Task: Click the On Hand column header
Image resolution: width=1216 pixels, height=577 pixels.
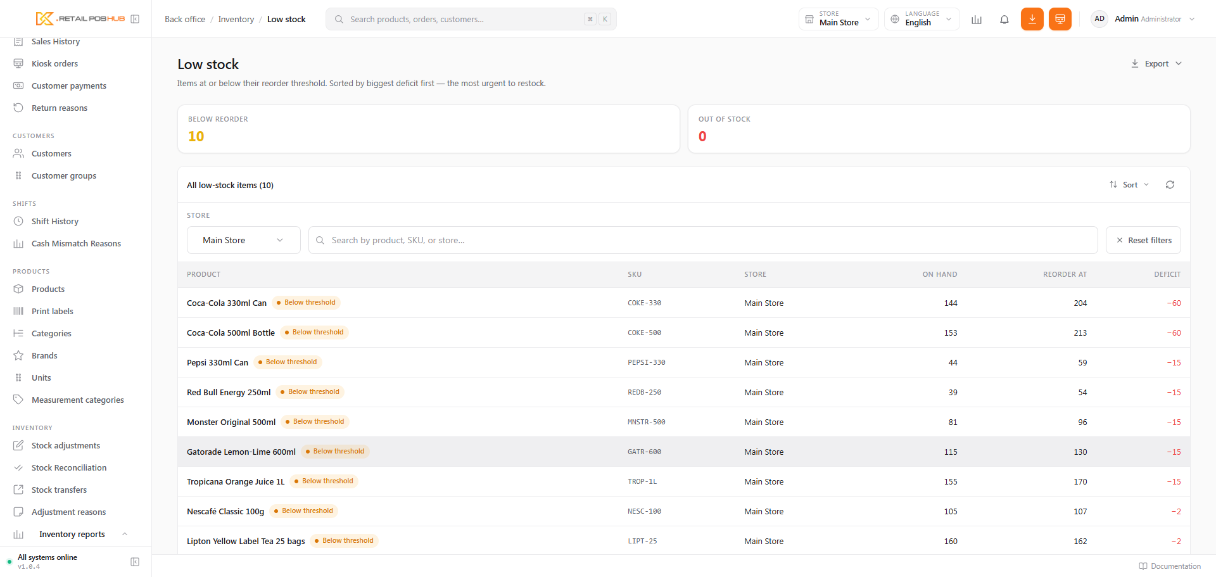Action: point(940,275)
